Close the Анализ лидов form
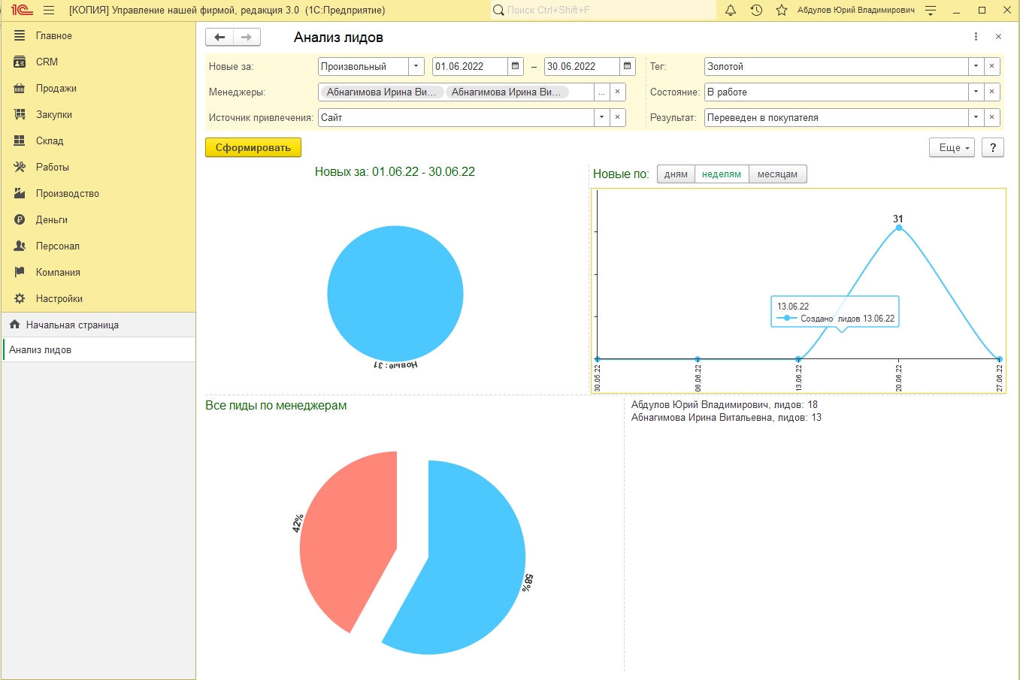The height and width of the screenshot is (680, 1020). (x=998, y=37)
